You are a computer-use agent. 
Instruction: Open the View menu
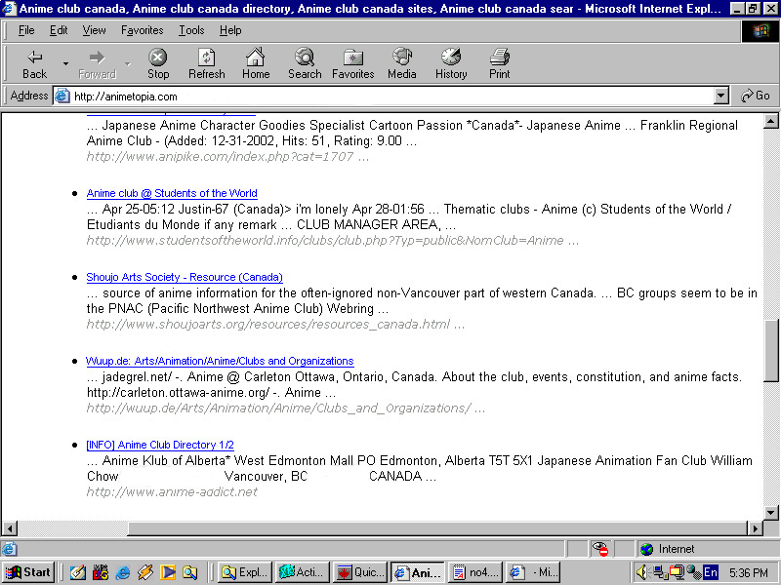(94, 30)
